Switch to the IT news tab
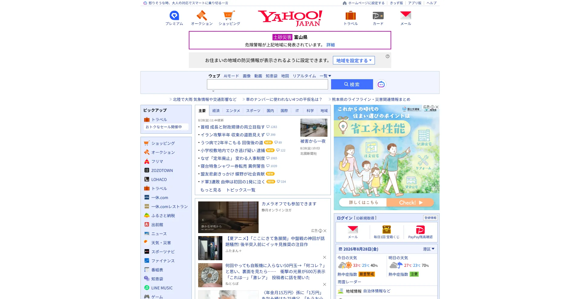This screenshot has height=299, width=580. (x=297, y=111)
